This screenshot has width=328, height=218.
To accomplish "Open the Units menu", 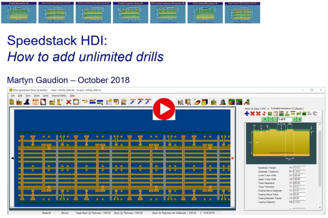I will (x=46, y=96).
